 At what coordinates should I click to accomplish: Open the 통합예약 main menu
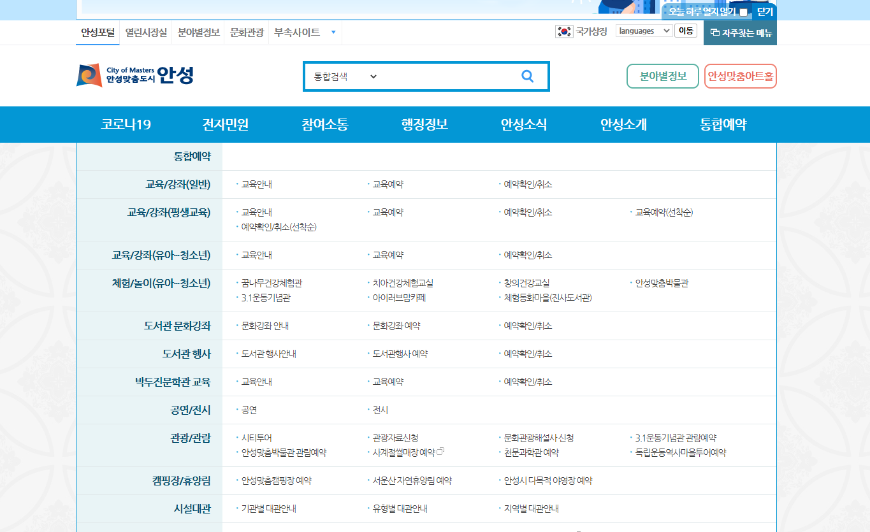(x=723, y=125)
